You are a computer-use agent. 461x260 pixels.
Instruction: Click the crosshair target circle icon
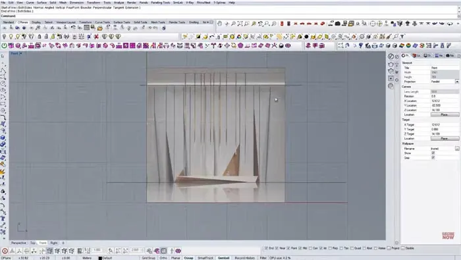[x=373, y=24]
